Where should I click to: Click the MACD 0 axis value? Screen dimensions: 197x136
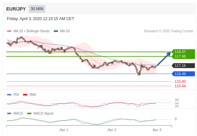point(176,119)
